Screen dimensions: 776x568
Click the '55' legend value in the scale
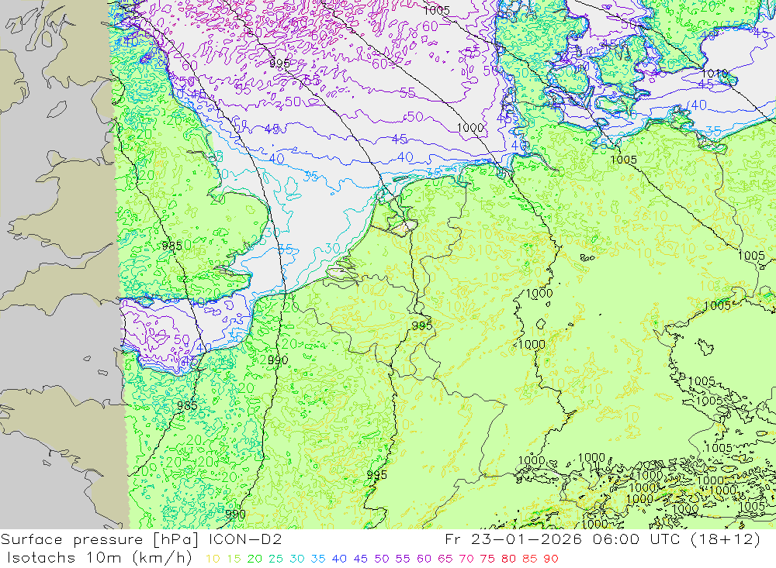pyautogui.click(x=402, y=559)
